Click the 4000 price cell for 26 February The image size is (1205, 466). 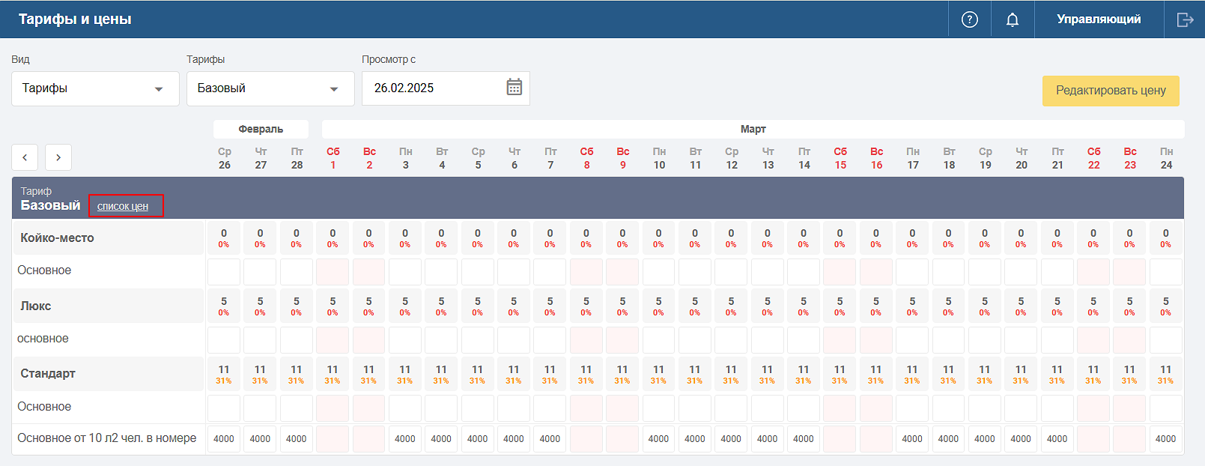coord(224,439)
